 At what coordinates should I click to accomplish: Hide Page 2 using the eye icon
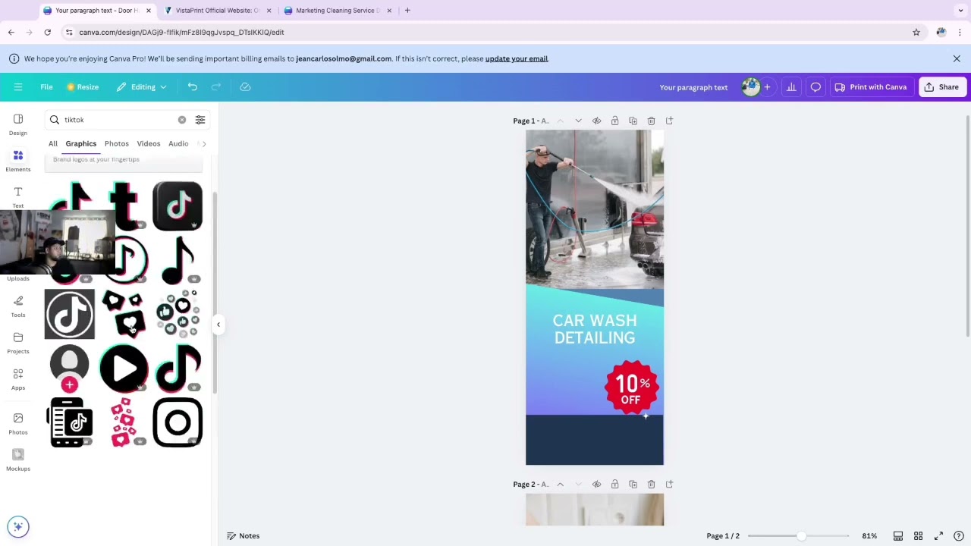pyautogui.click(x=596, y=484)
